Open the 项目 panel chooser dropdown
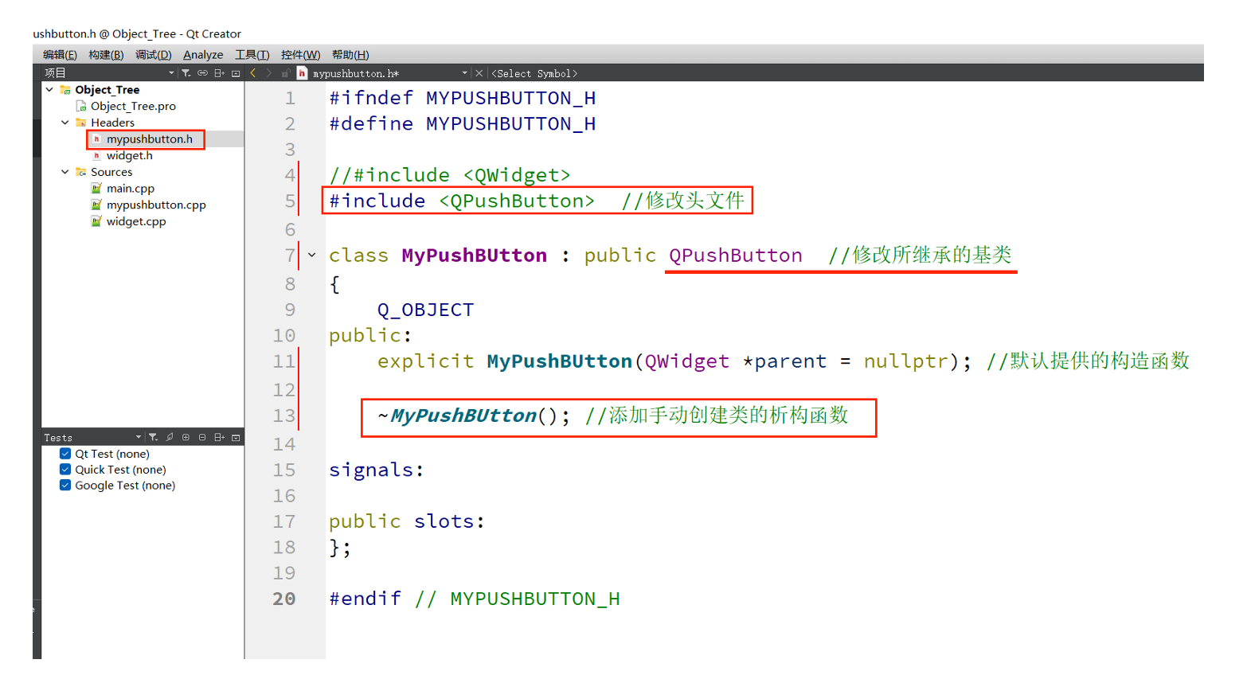 click(x=170, y=72)
